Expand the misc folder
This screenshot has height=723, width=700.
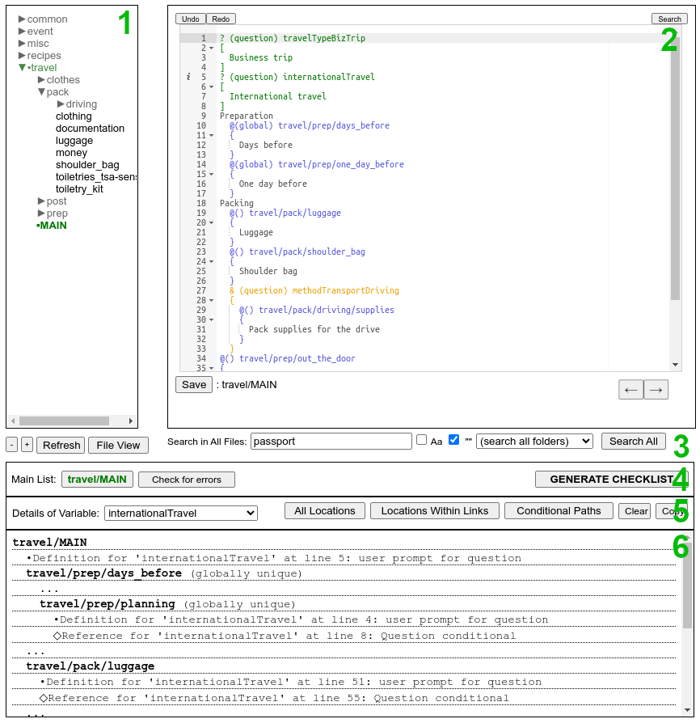tap(22, 44)
